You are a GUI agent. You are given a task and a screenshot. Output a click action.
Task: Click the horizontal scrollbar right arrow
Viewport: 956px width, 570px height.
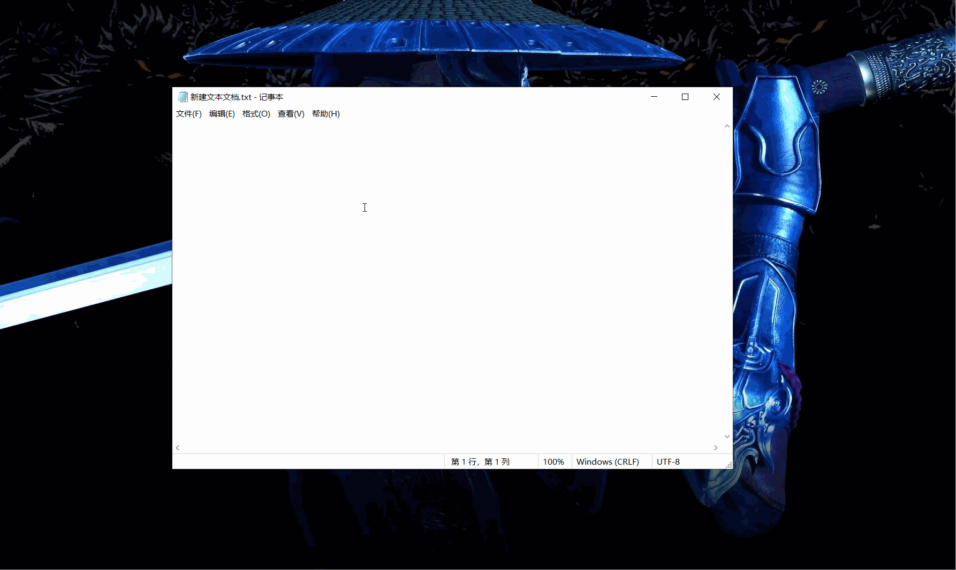point(716,448)
